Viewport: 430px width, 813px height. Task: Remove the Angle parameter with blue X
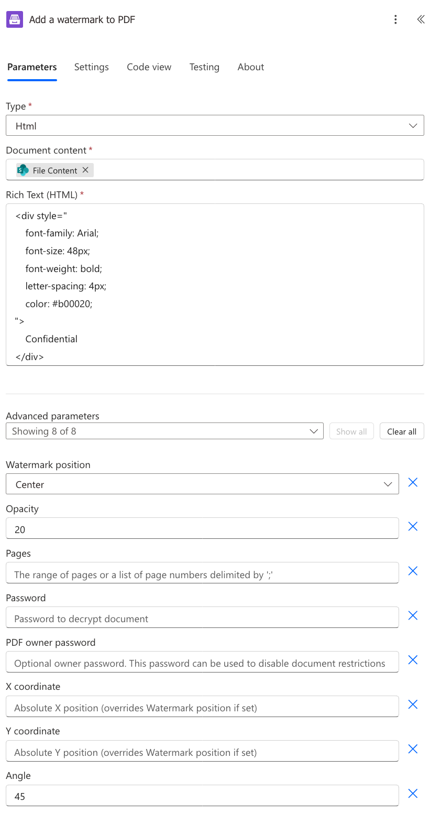click(x=412, y=794)
